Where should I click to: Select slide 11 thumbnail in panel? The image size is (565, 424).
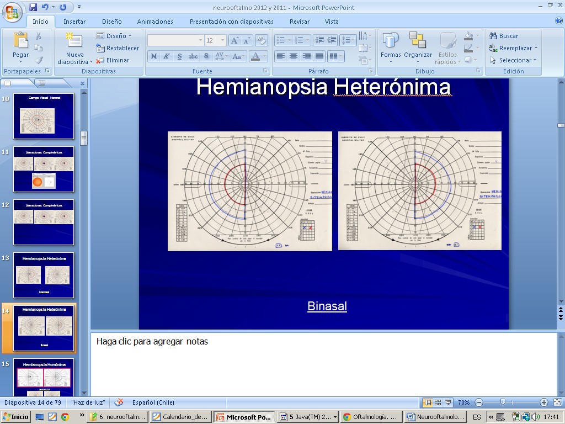pos(44,169)
